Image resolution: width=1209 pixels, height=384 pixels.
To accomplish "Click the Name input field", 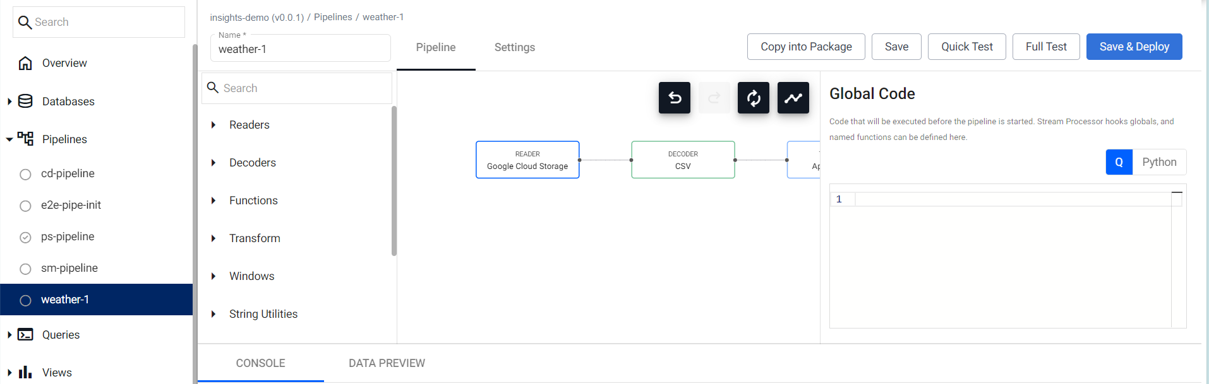I will click(300, 49).
